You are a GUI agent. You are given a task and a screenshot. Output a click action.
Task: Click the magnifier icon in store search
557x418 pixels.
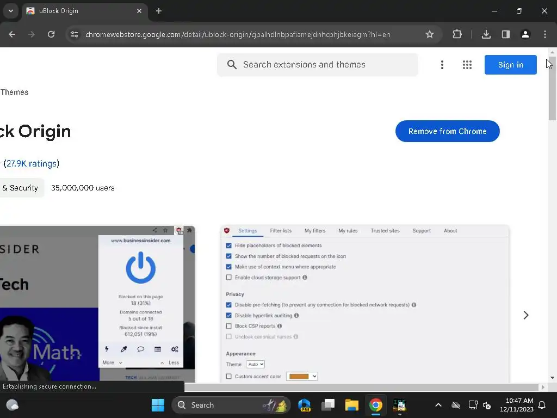[x=232, y=65]
